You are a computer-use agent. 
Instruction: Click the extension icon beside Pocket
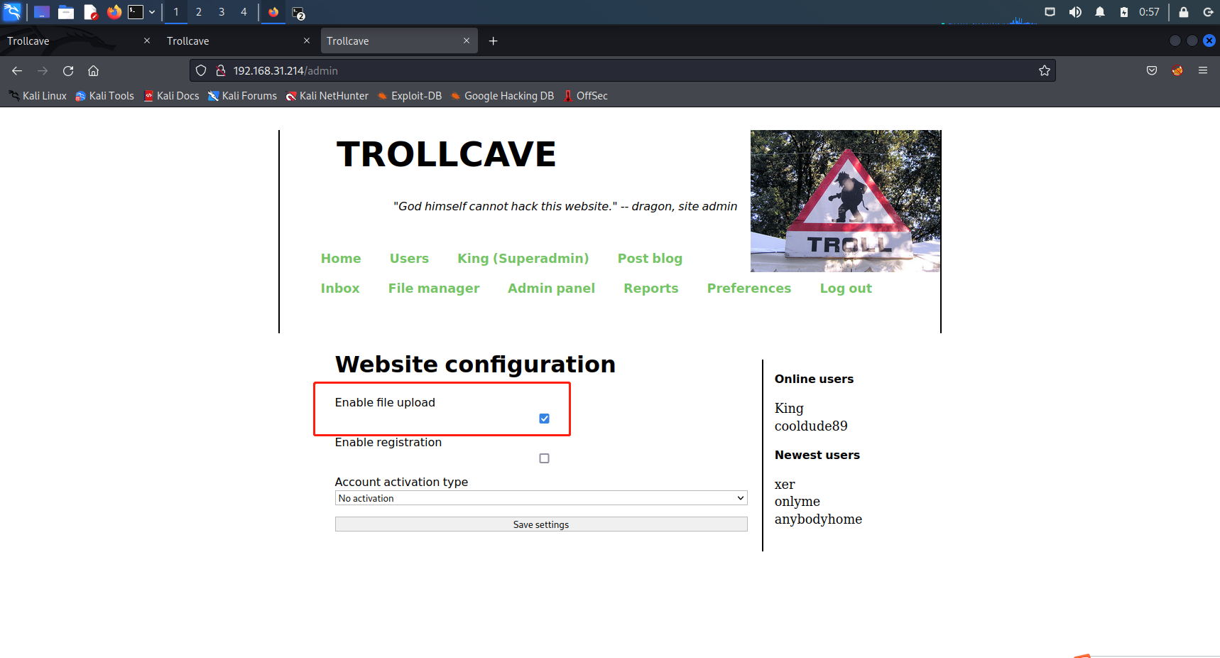(x=1177, y=70)
